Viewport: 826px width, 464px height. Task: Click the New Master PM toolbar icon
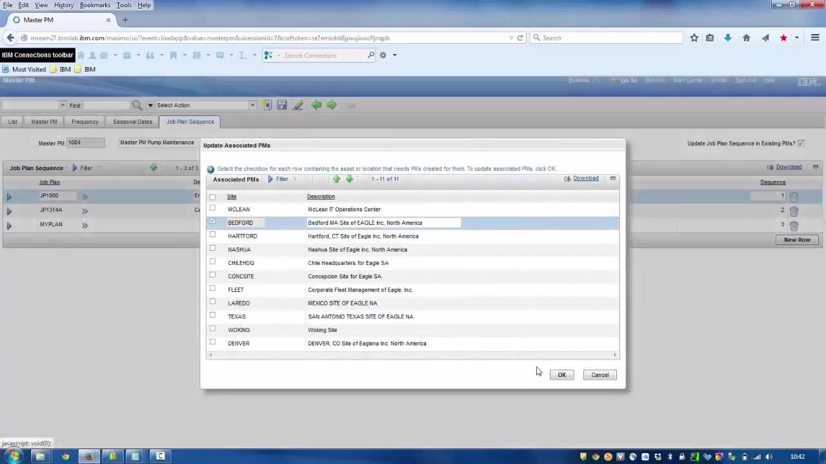coord(267,105)
